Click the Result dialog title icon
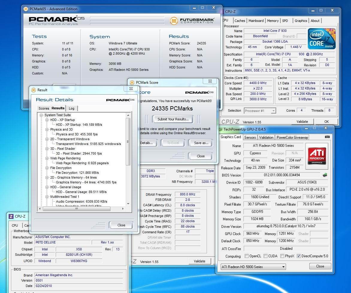 (33, 90)
